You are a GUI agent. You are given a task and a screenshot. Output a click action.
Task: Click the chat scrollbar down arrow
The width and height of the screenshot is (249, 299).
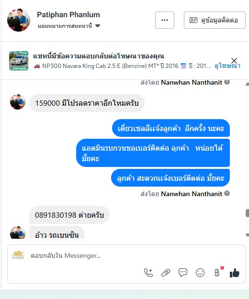pyautogui.click(x=247, y=235)
